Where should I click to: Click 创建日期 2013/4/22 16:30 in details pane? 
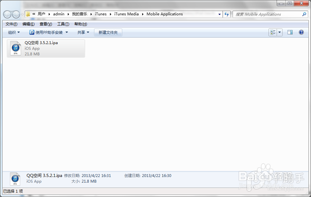(x=148, y=176)
